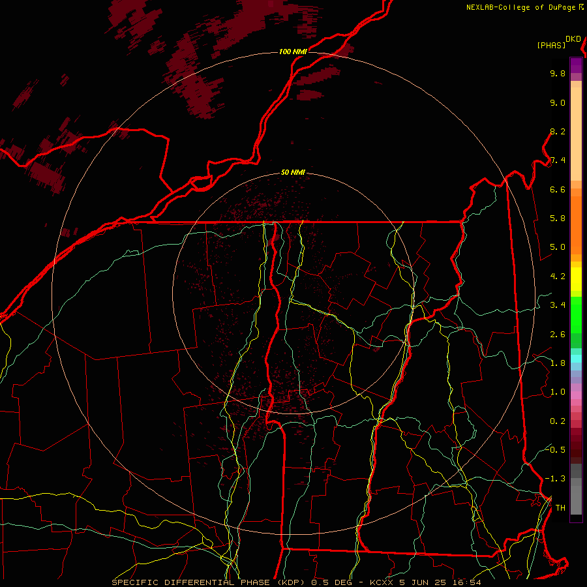The height and width of the screenshot is (587, 587).
Task: Click the 9.0 value on color scale
Action: (x=558, y=103)
